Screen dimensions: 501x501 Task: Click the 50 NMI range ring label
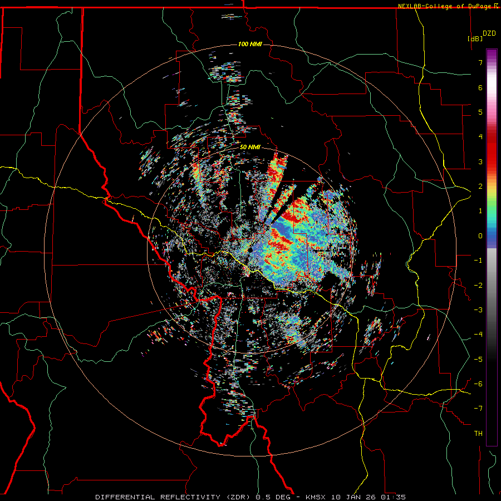pyautogui.click(x=250, y=147)
